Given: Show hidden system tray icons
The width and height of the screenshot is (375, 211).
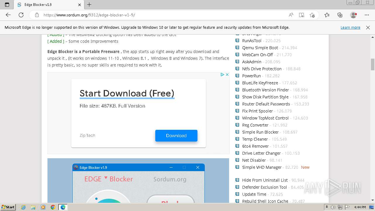Looking at the screenshot, I should 327,207.
